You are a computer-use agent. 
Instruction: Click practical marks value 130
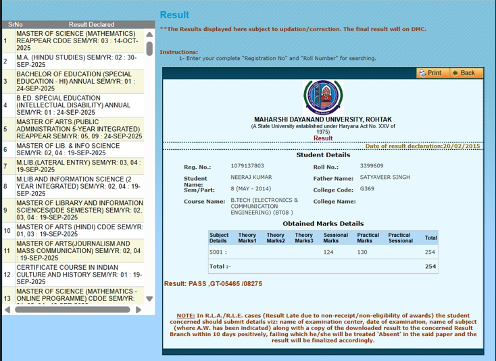click(x=362, y=252)
